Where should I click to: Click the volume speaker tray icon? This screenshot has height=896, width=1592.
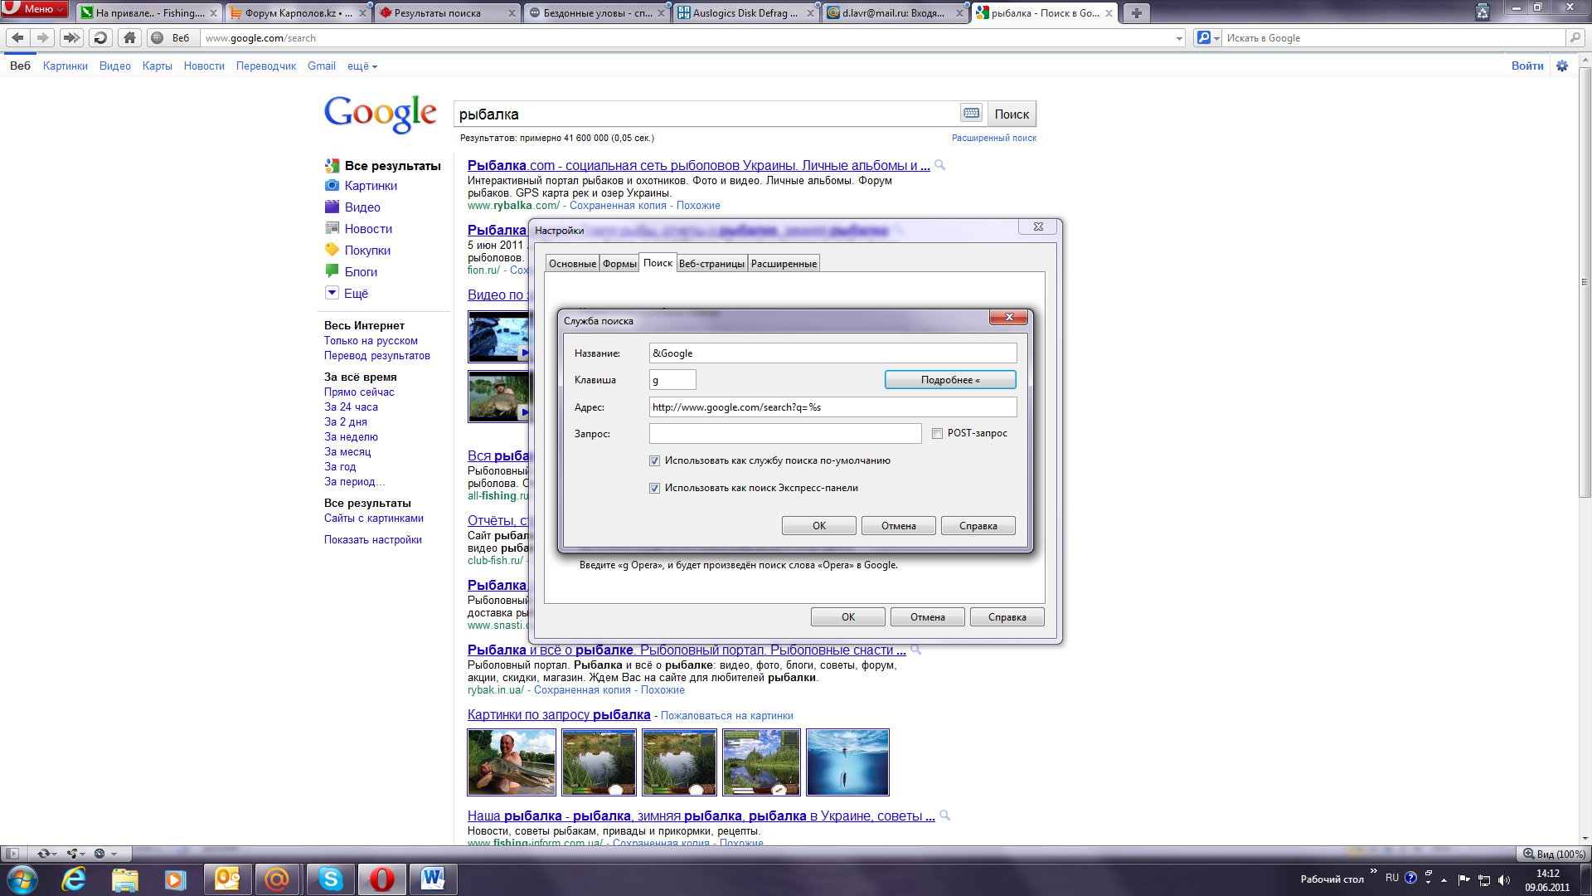coord(1504,880)
